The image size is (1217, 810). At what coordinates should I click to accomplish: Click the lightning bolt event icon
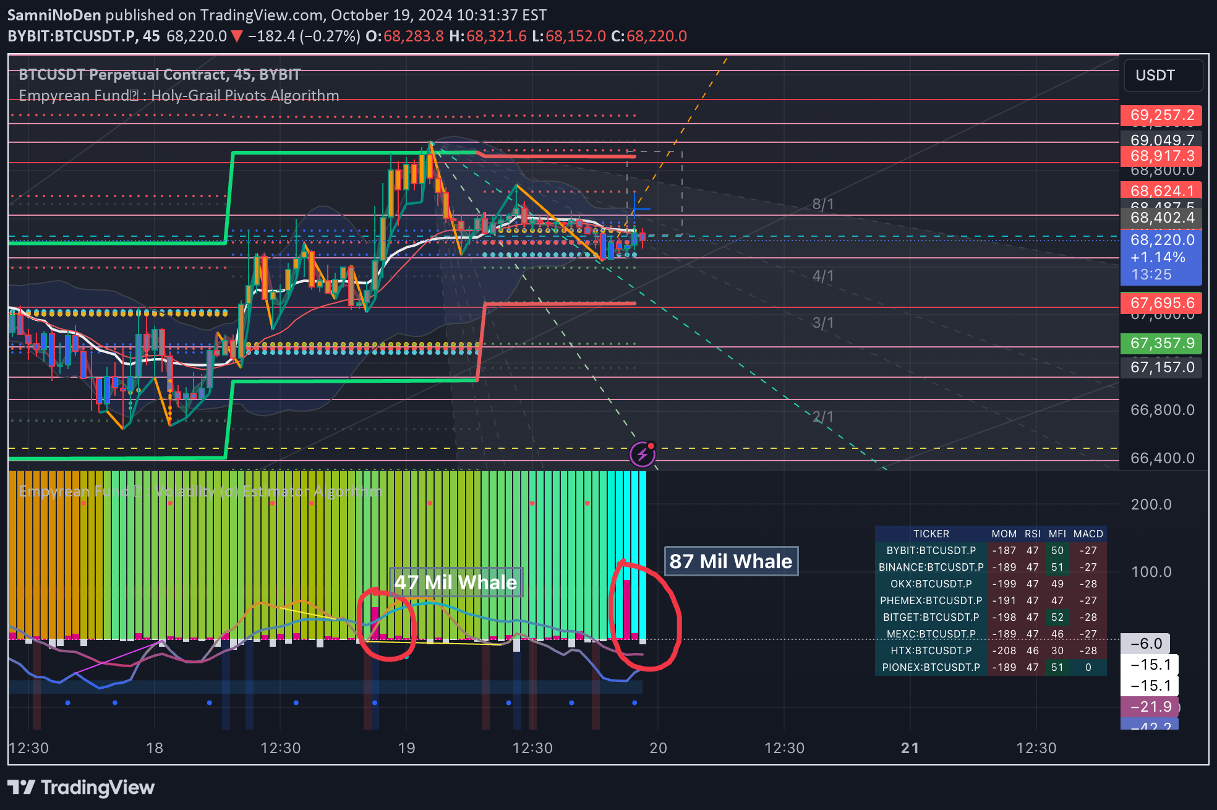click(643, 454)
